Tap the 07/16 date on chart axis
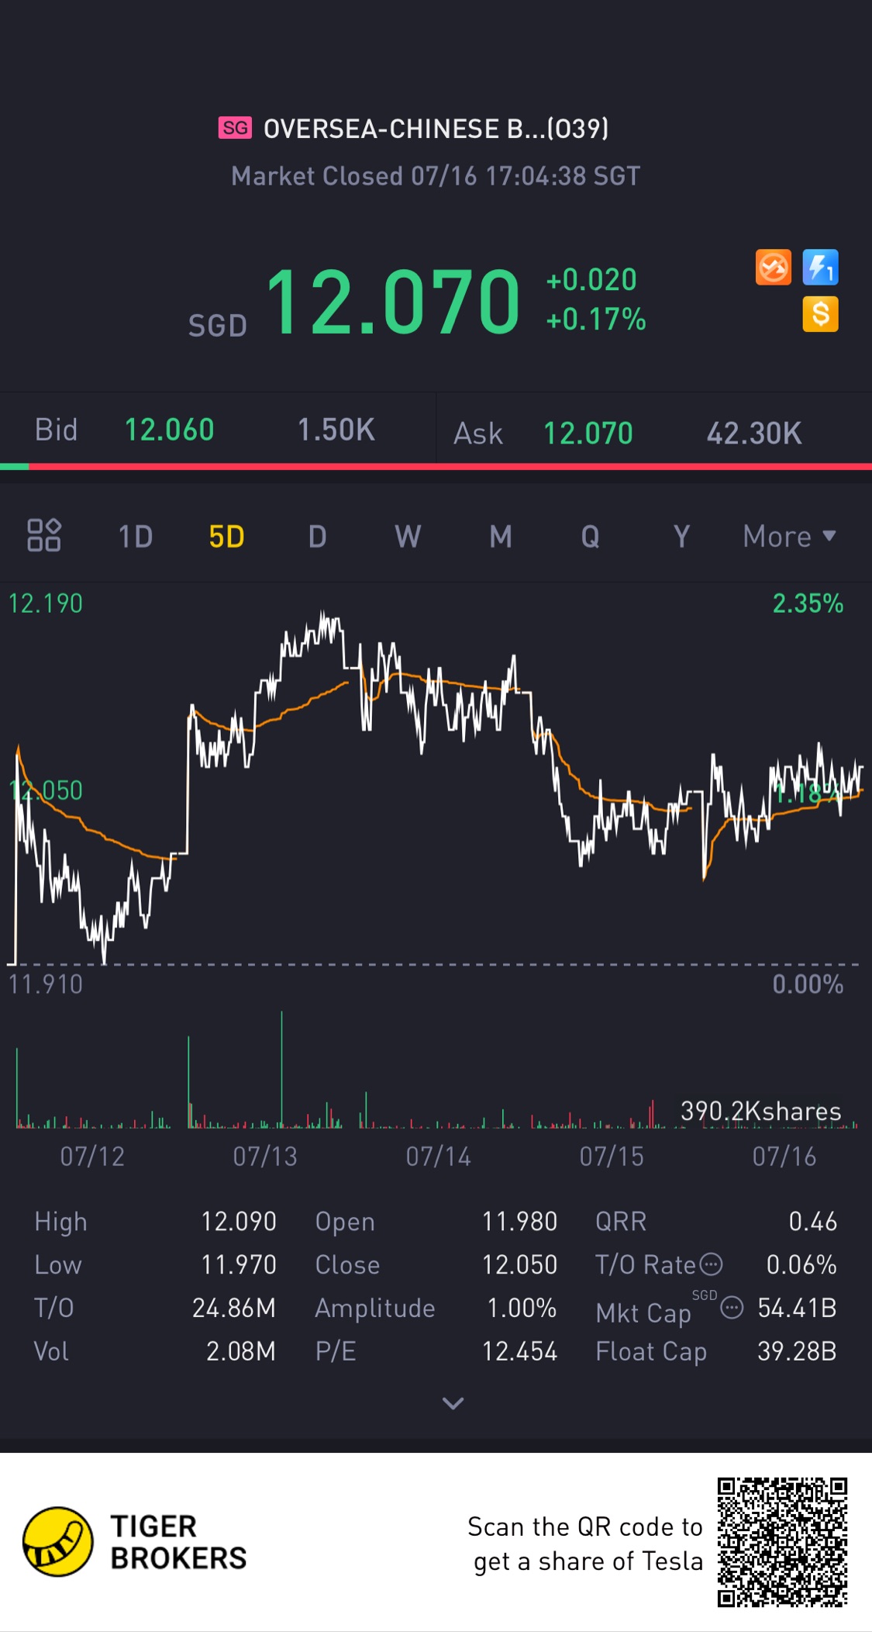The height and width of the screenshot is (1632, 872). (784, 1157)
